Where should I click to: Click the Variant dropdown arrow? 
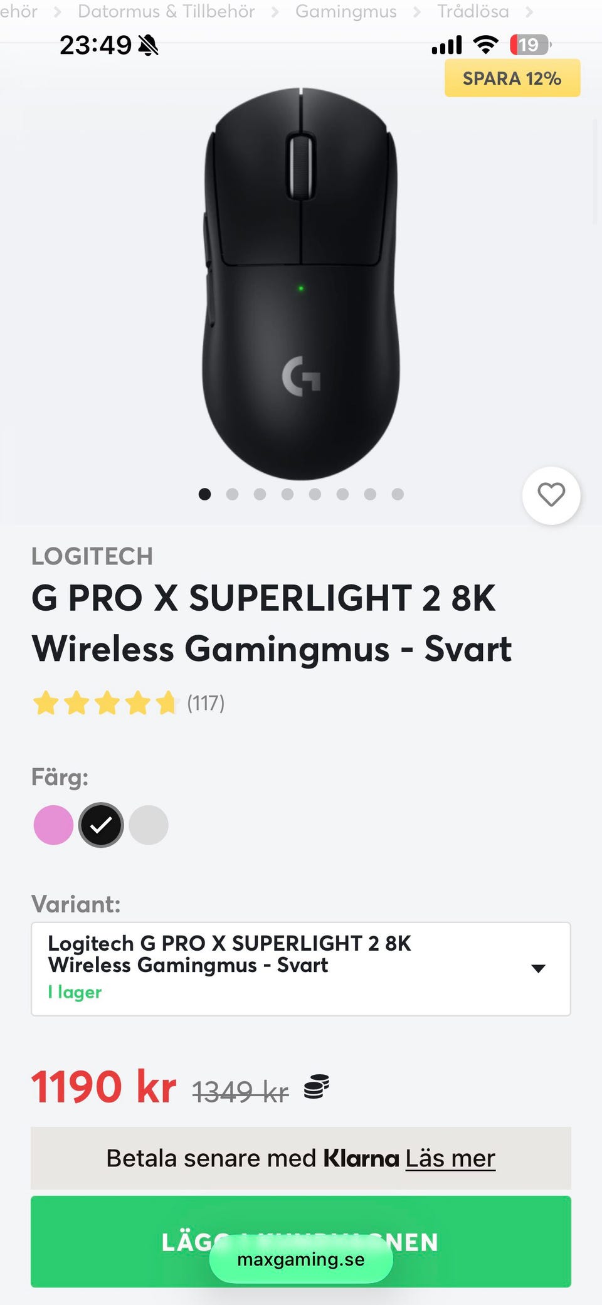(538, 968)
